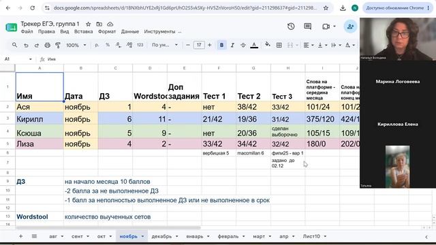
Task: Format as currency (р.)
Action: pyautogui.click(x=97, y=45)
